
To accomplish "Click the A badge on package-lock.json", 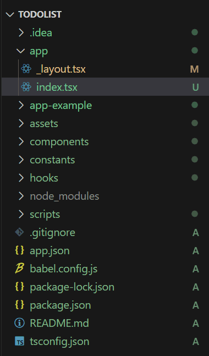I will point(195,287).
